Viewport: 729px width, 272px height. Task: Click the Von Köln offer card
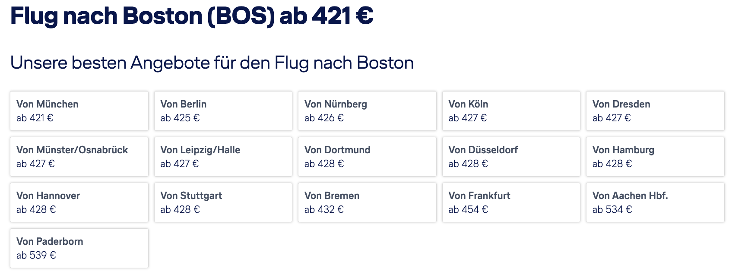511,111
